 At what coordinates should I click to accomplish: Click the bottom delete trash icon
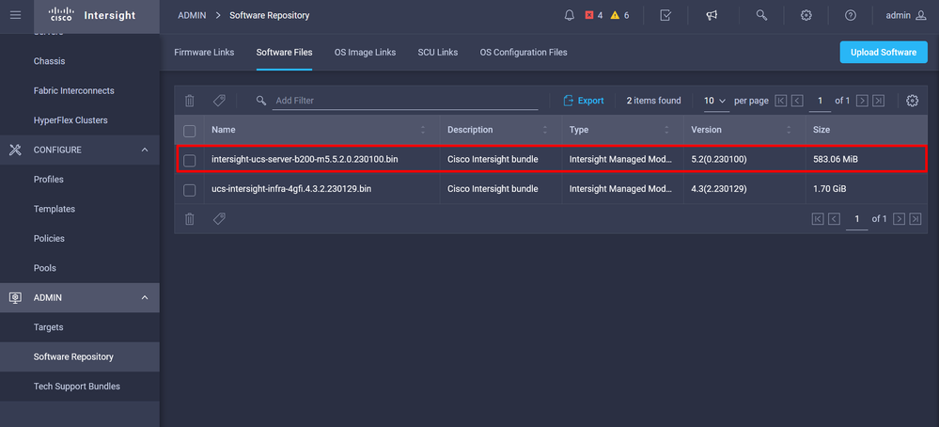189,219
